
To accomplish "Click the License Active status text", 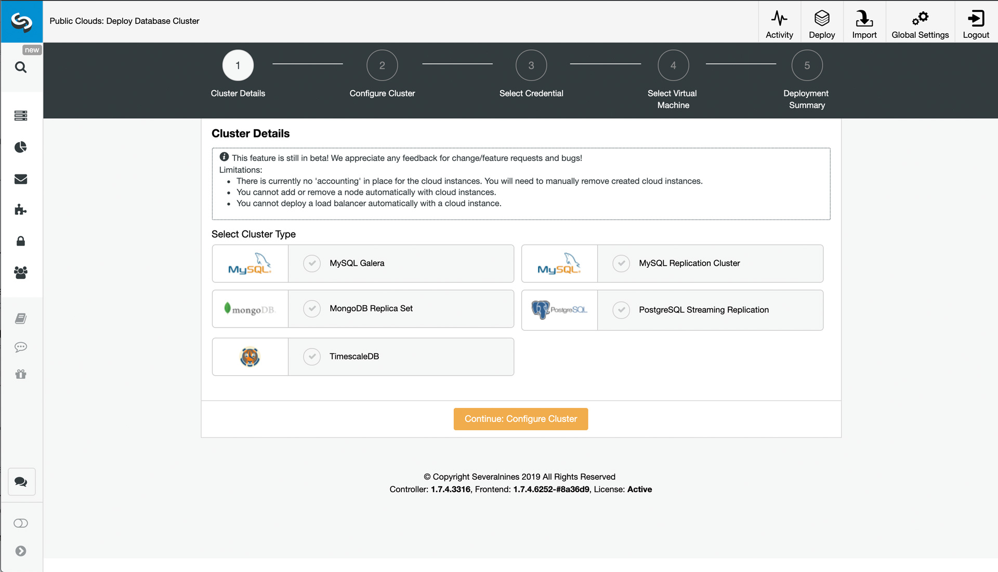I will [623, 489].
